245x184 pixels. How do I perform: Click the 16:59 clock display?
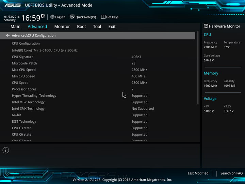pos(31,18)
